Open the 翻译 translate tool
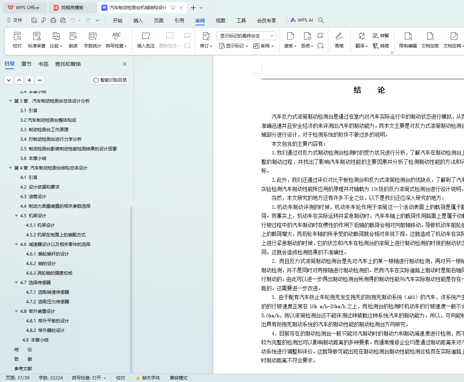Image resolution: width=464 pixels, height=382 pixels. 362,40
